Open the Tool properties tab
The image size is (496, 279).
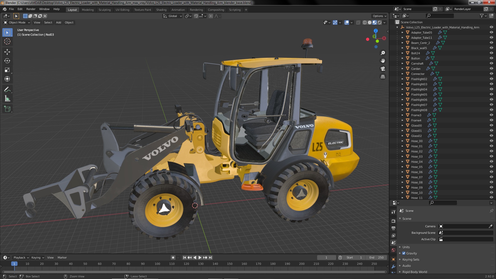(x=393, y=212)
